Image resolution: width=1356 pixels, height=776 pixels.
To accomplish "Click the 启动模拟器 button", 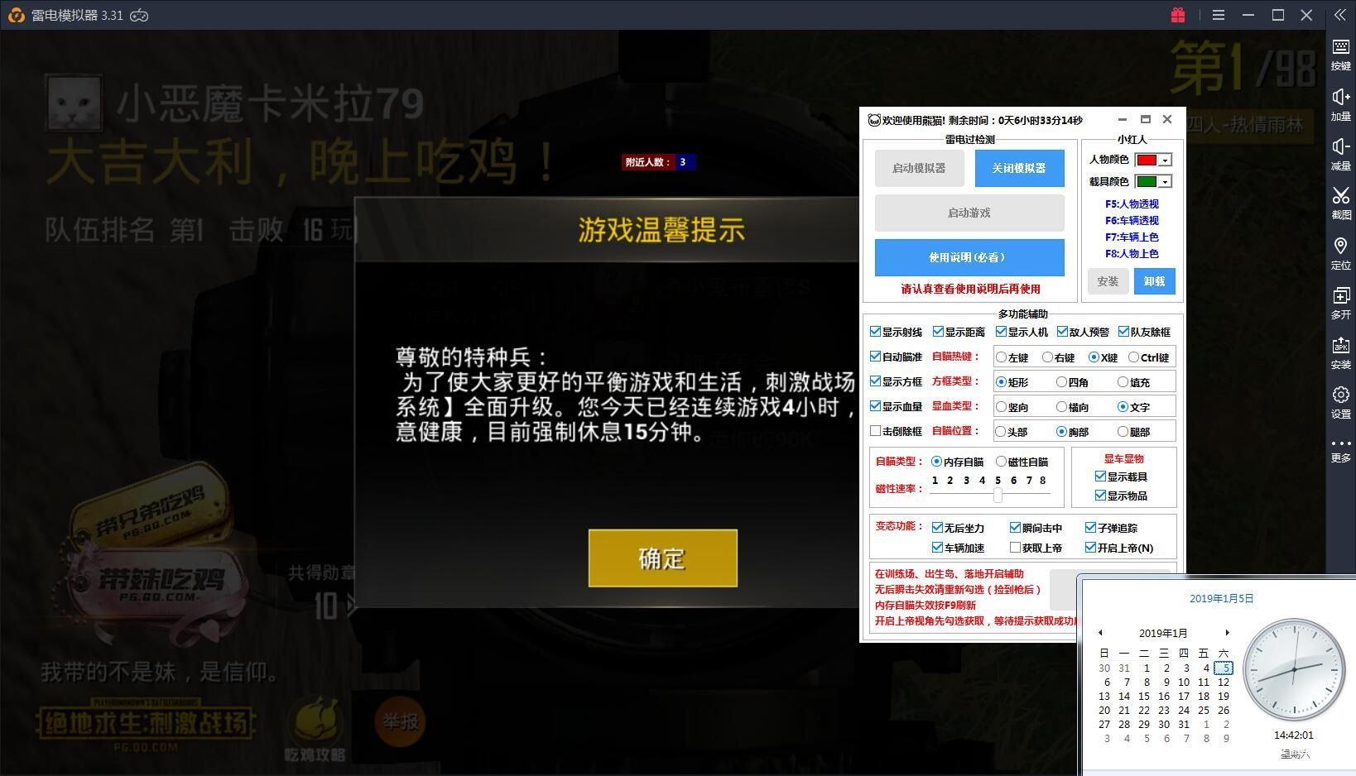I will coord(919,168).
